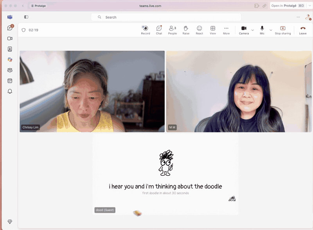Open the Activity bell notifications

tap(10, 91)
